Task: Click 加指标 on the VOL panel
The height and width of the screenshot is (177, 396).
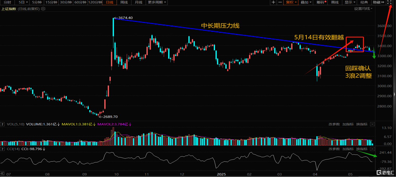Action: (x=348, y=124)
